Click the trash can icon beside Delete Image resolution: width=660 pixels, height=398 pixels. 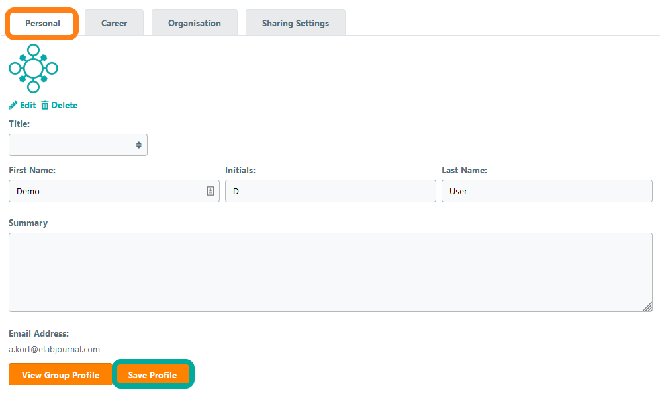click(45, 106)
